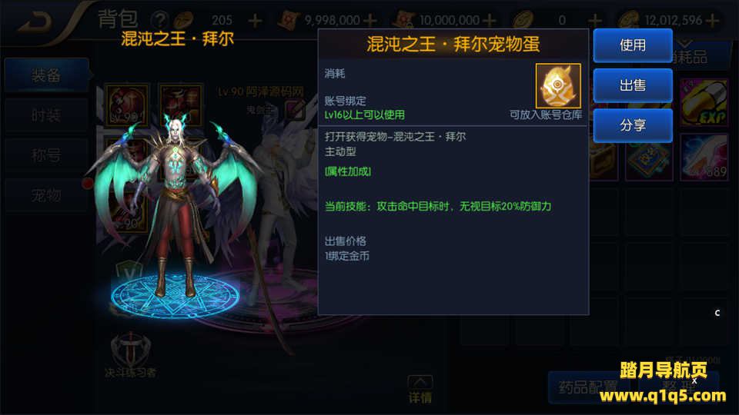
Task: Click the back arrow icon
Action: 36,21
